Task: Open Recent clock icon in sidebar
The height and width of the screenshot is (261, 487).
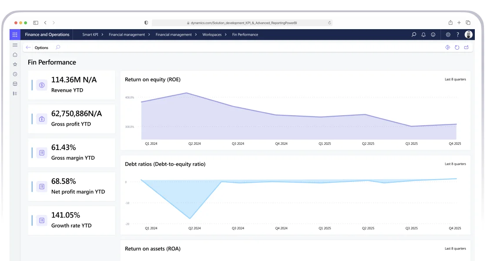Action: (x=15, y=74)
